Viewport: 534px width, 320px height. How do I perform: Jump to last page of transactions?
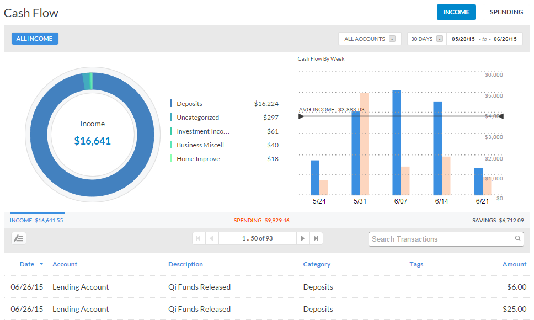[x=316, y=238]
